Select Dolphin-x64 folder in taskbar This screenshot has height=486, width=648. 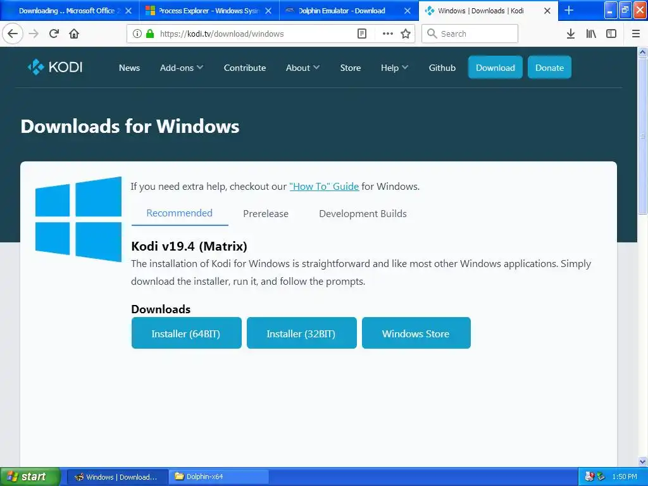[x=219, y=477]
